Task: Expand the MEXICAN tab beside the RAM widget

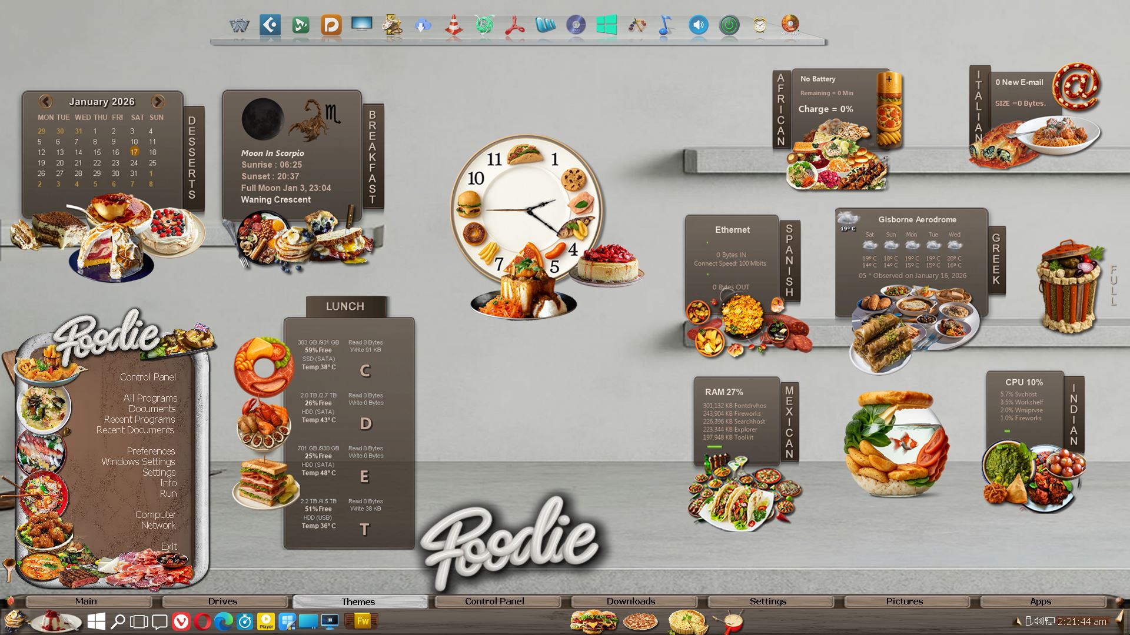Action: click(789, 422)
